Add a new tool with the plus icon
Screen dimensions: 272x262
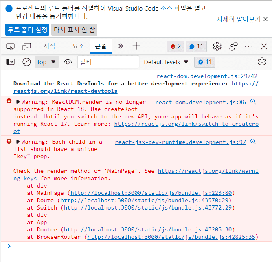click(136, 46)
